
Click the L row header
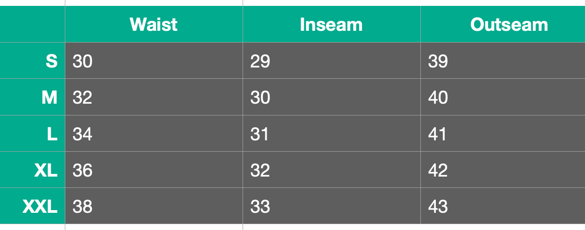pyautogui.click(x=33, y=133)
